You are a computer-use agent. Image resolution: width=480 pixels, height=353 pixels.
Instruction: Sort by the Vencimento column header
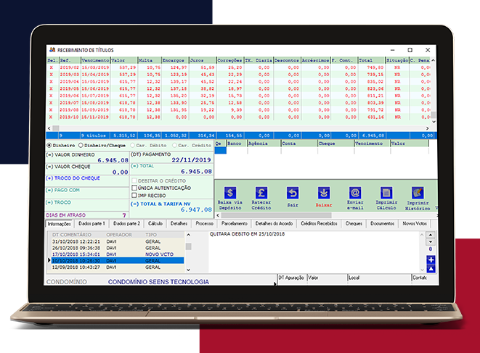click(94, 60)
